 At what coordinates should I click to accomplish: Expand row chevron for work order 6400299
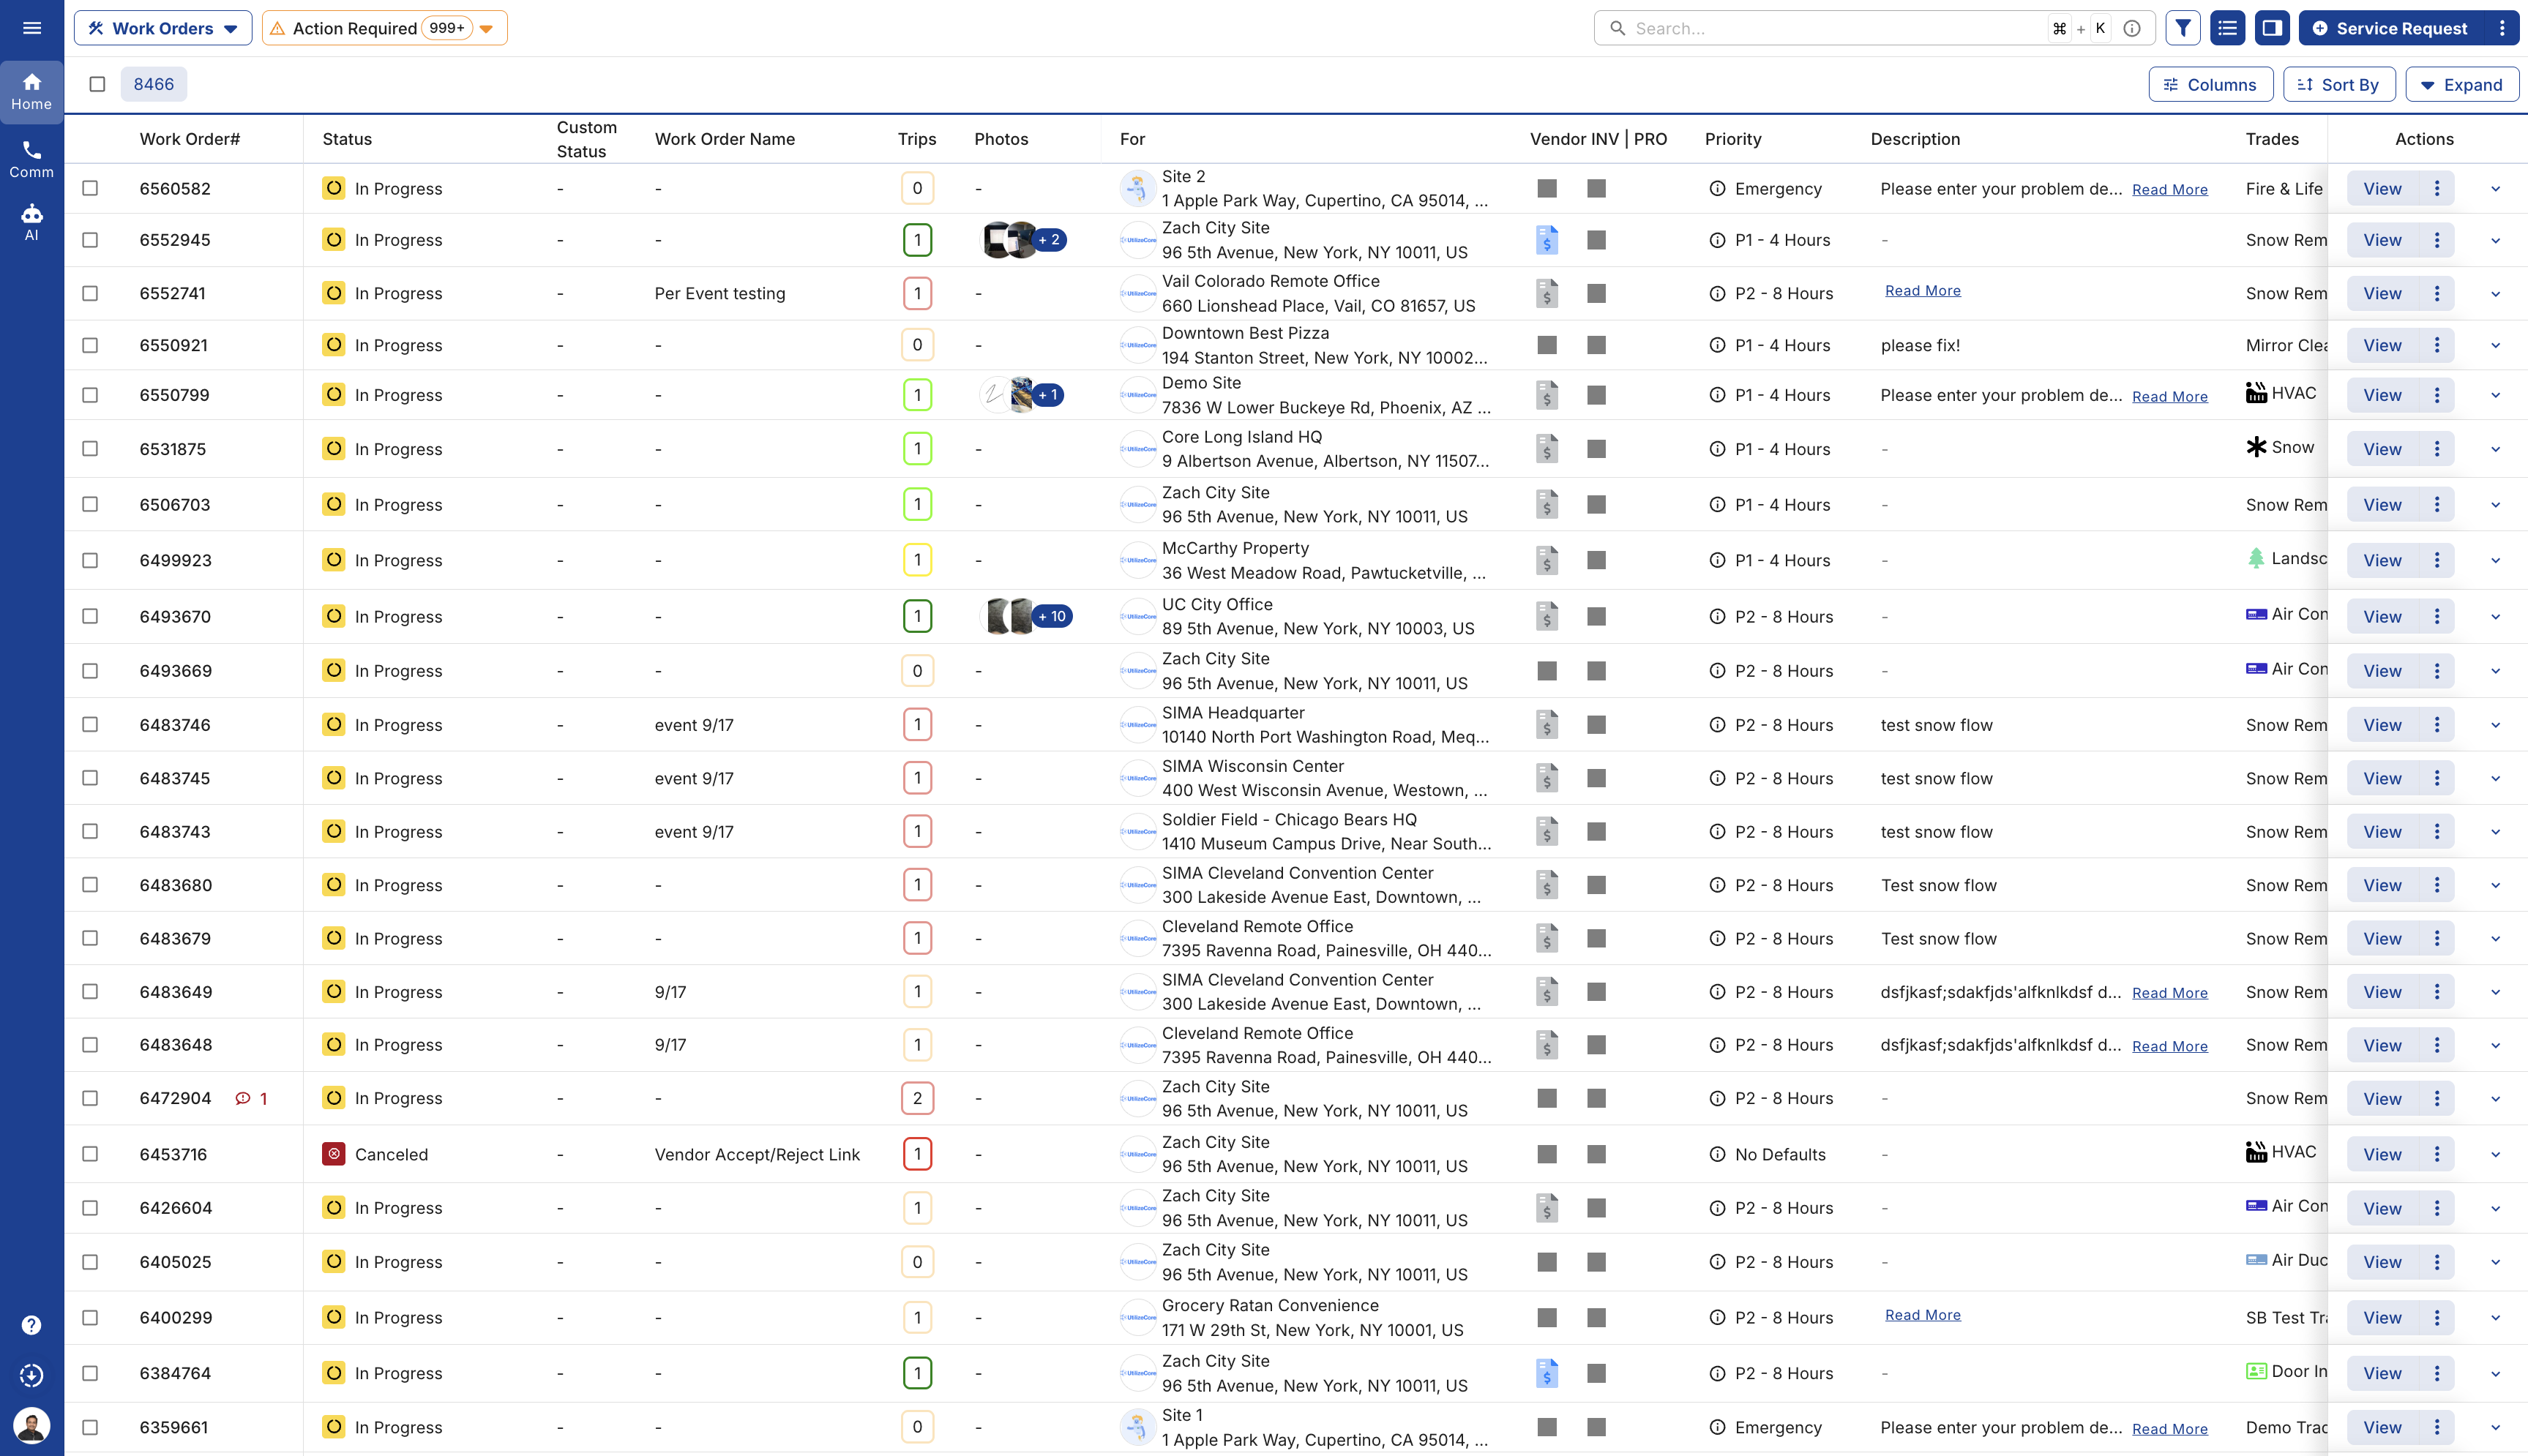tap(2495, 1317)
